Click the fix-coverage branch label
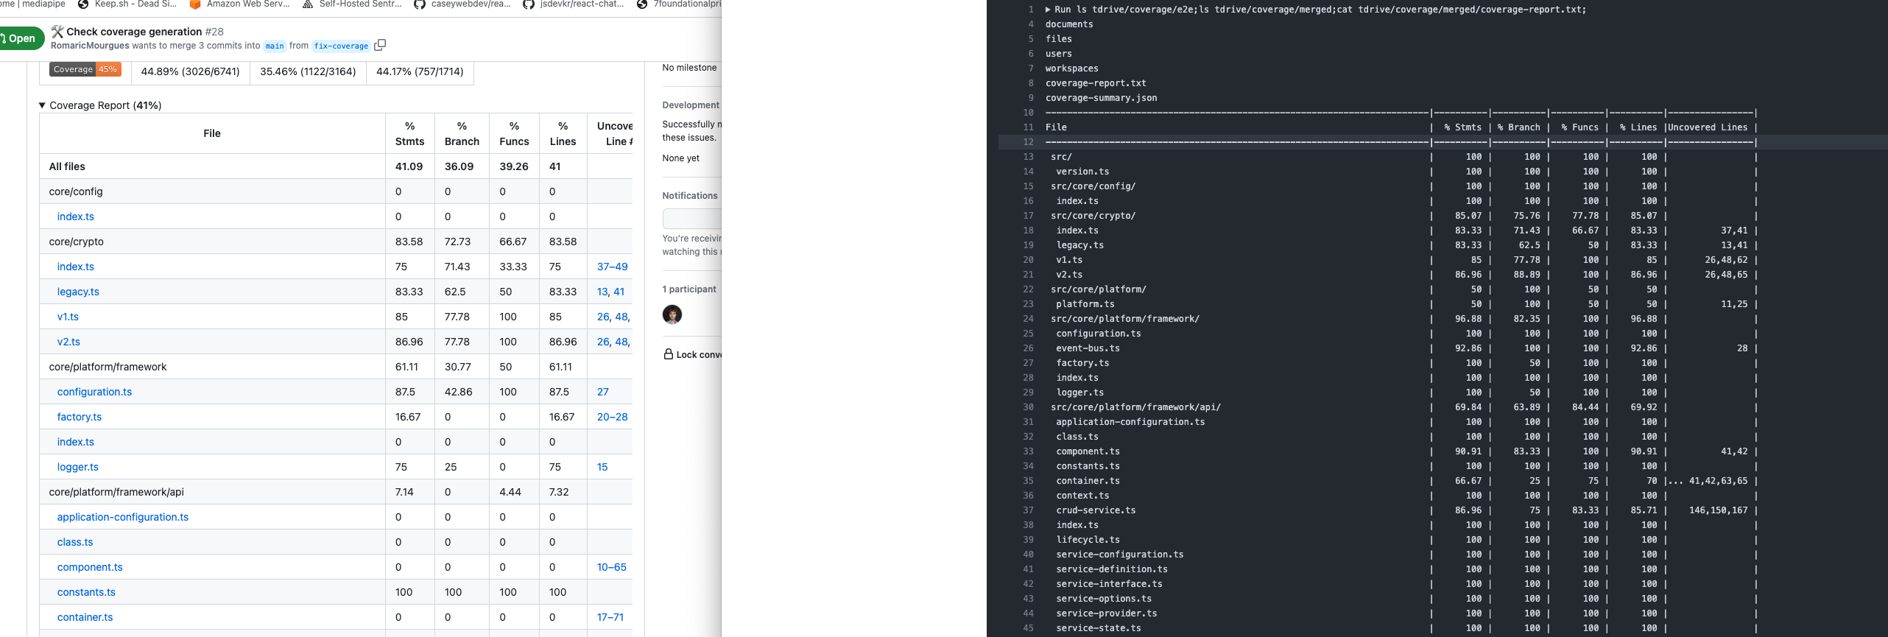Viewport: 1888px width, 637px height. pos(341,46)
